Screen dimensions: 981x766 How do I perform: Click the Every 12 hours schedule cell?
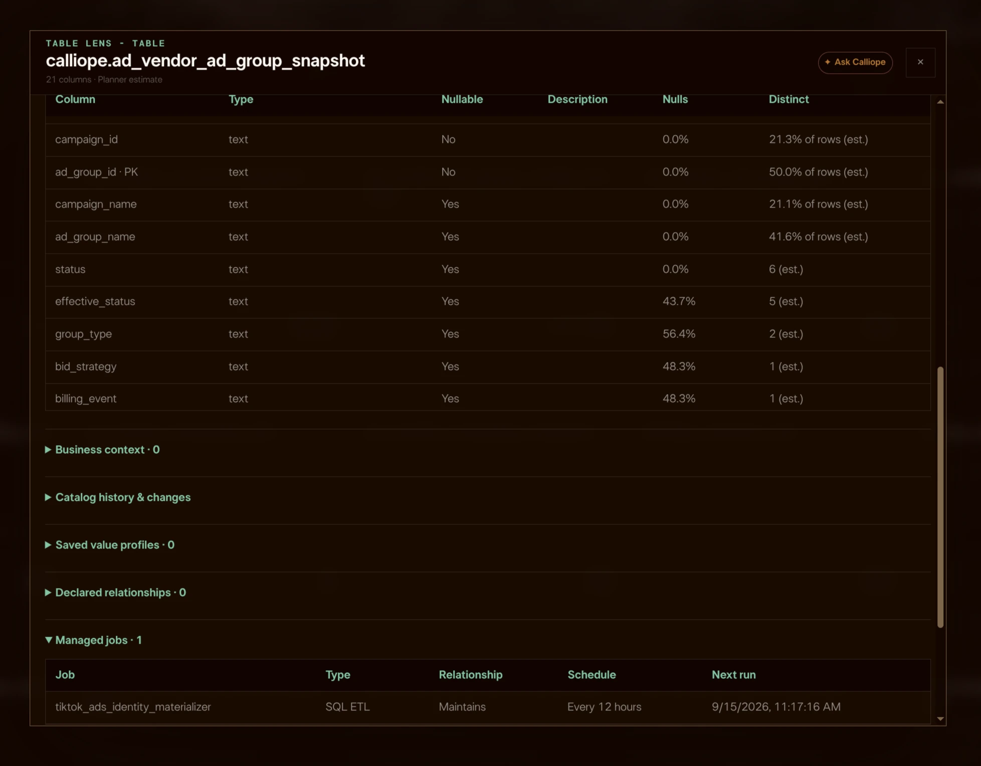604,707
